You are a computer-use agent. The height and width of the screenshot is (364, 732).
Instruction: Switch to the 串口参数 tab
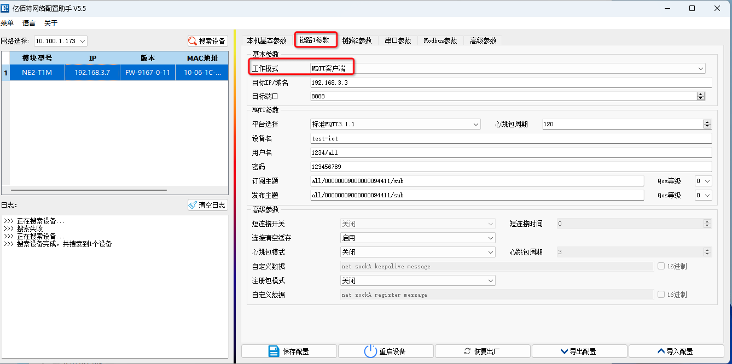tap(398, 40)
